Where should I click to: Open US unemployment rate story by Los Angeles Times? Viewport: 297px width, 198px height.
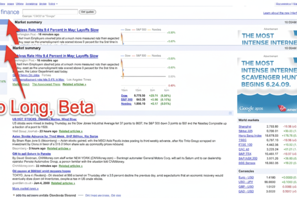click(x=39, y=80)
